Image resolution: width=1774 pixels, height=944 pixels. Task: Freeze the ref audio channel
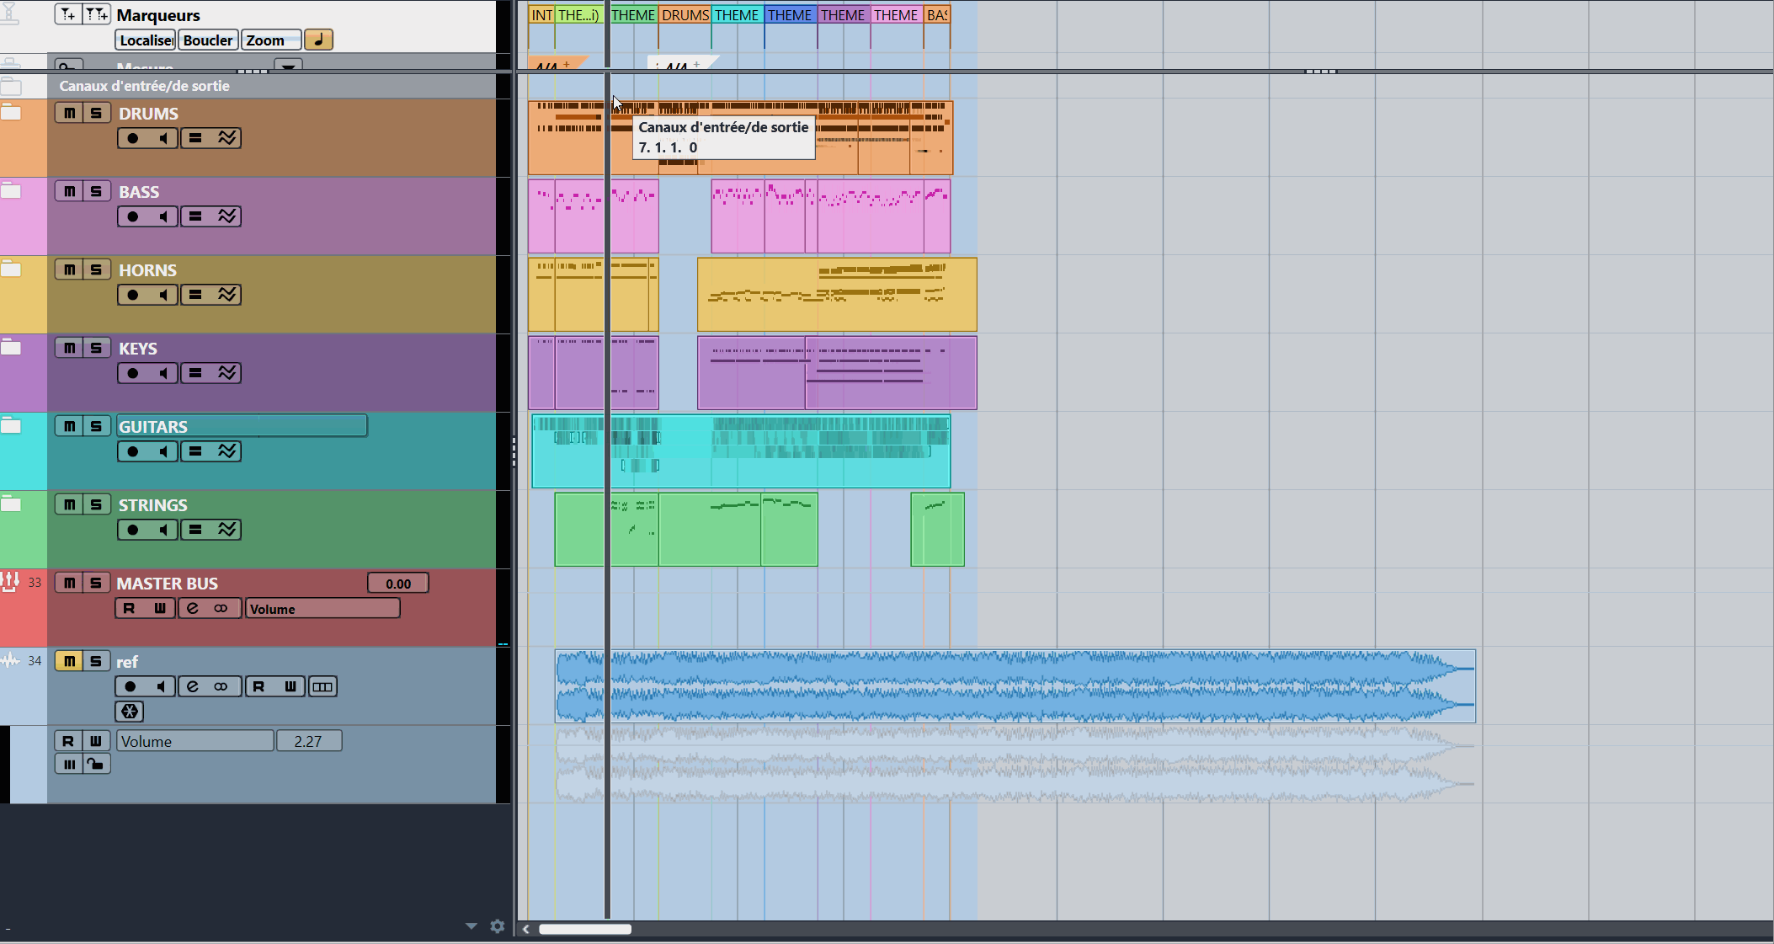[130, 712]
